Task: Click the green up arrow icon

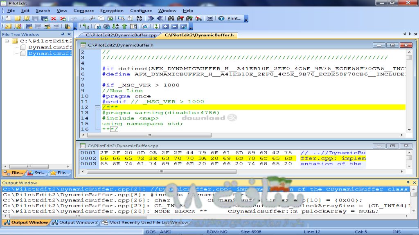Action: (124, 27)
